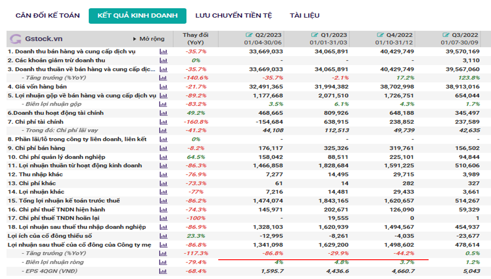Select the Kết quả kinh doanh tab
Viewport: 491px width, 279px height.
pos(137,16)
